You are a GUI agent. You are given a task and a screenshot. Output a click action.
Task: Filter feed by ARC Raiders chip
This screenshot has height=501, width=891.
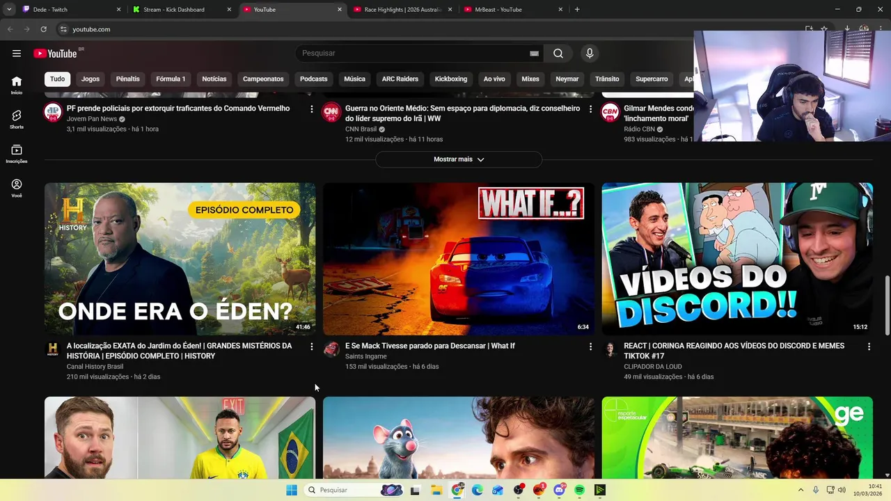(400, 79)
